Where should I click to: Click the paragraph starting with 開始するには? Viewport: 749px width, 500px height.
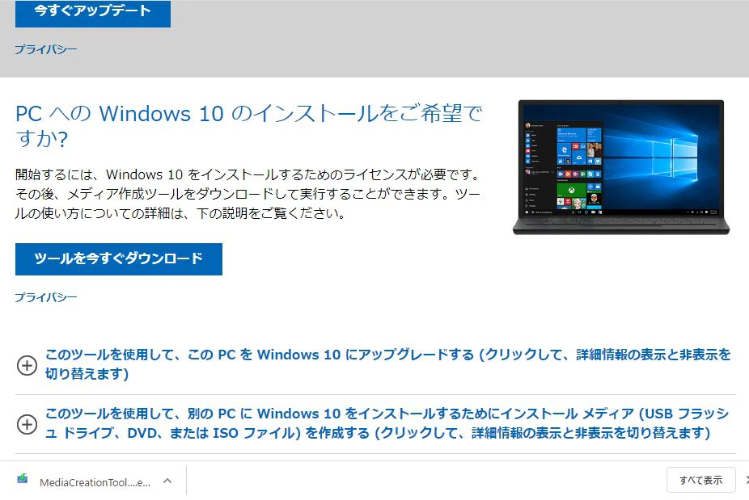(x=248, y=194)
